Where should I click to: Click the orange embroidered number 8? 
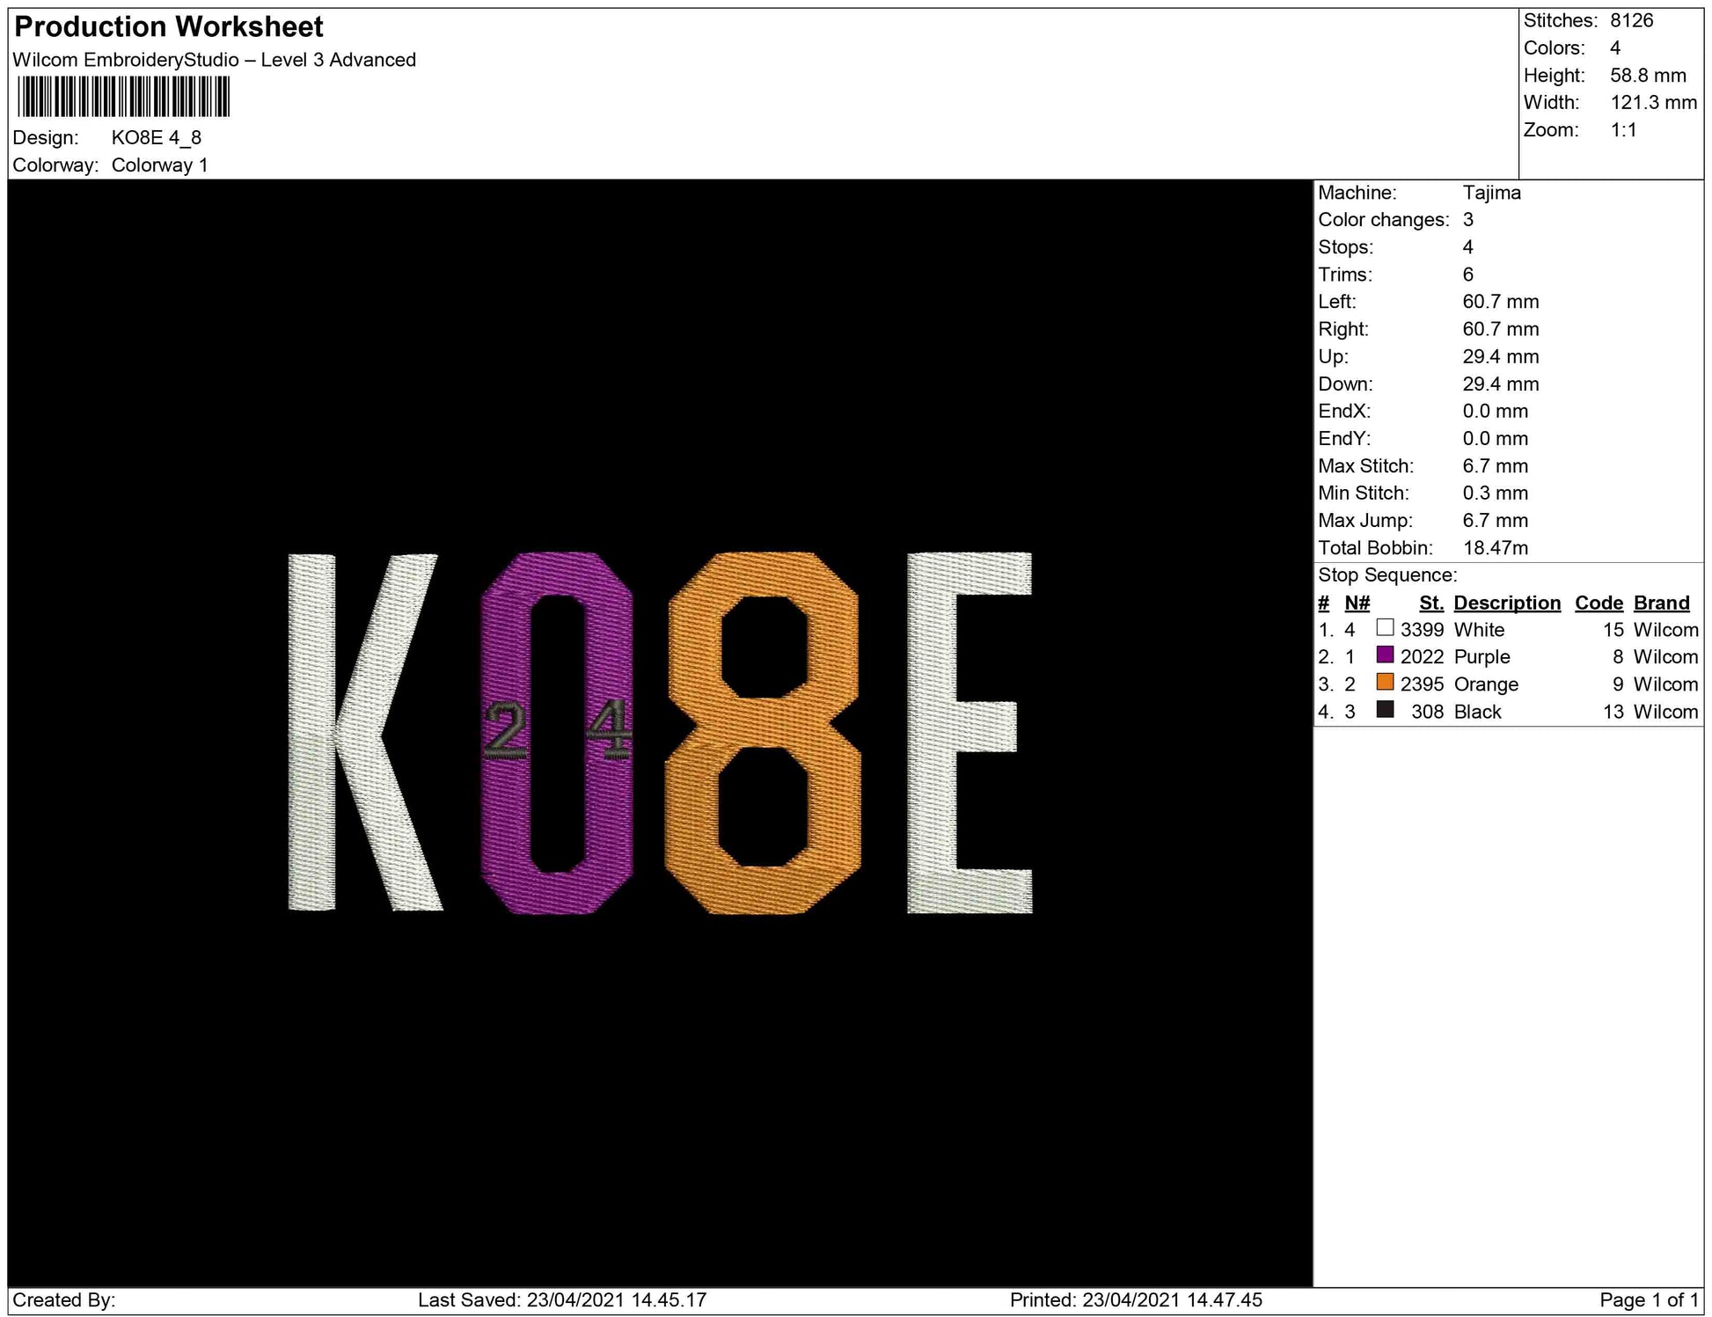[x=764, y=721]
